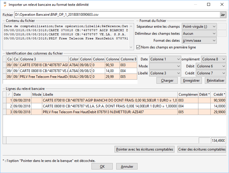This screenshot has height=173, width=229.
Task: Click cell '003' in Colonne 8
Action: click(x=128, y=65)
